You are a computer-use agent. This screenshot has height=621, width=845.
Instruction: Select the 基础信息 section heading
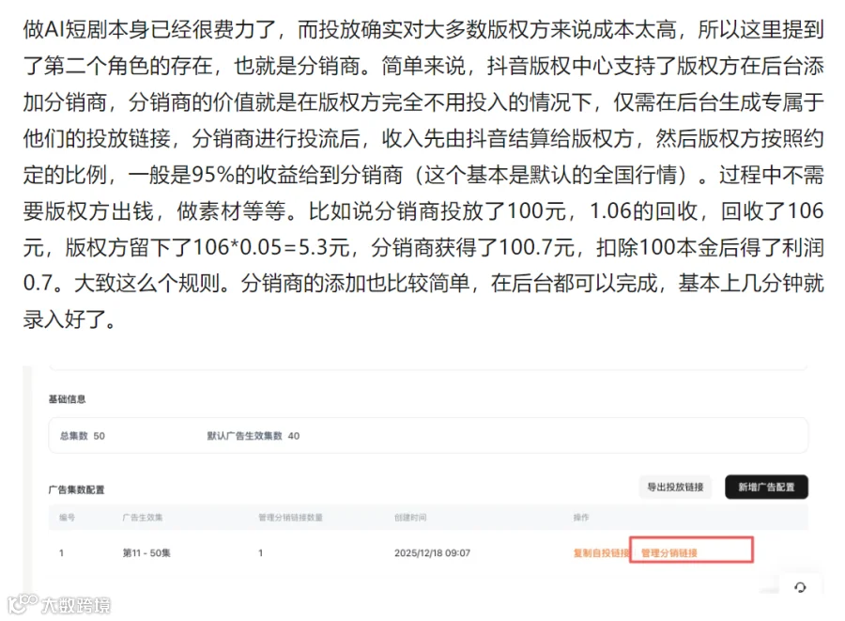pyautogui.click(x=67, y=399)
